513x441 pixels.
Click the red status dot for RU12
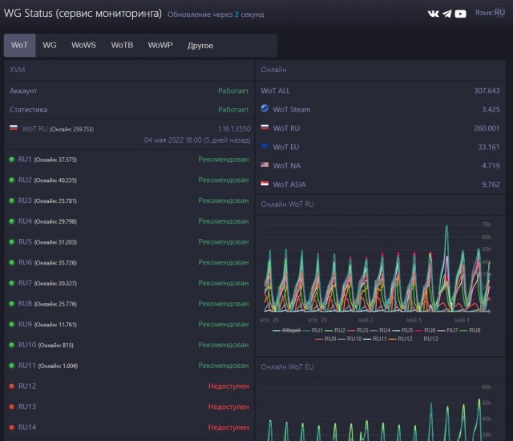(12, 386)
